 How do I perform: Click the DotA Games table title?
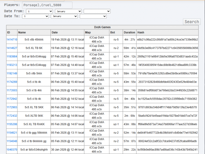coord(102,27)
